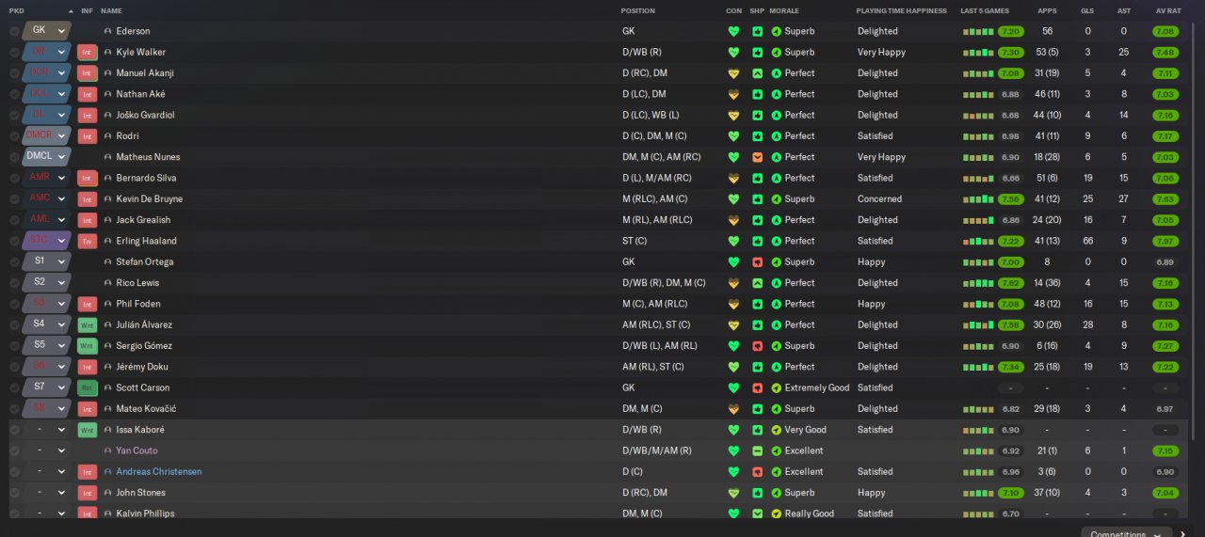
Task: Click Ederson's green condition heart icon
Action: click(734, 31)
